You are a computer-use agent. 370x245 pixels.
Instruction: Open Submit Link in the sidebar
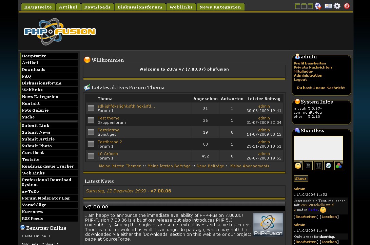(x=49, y=126)
